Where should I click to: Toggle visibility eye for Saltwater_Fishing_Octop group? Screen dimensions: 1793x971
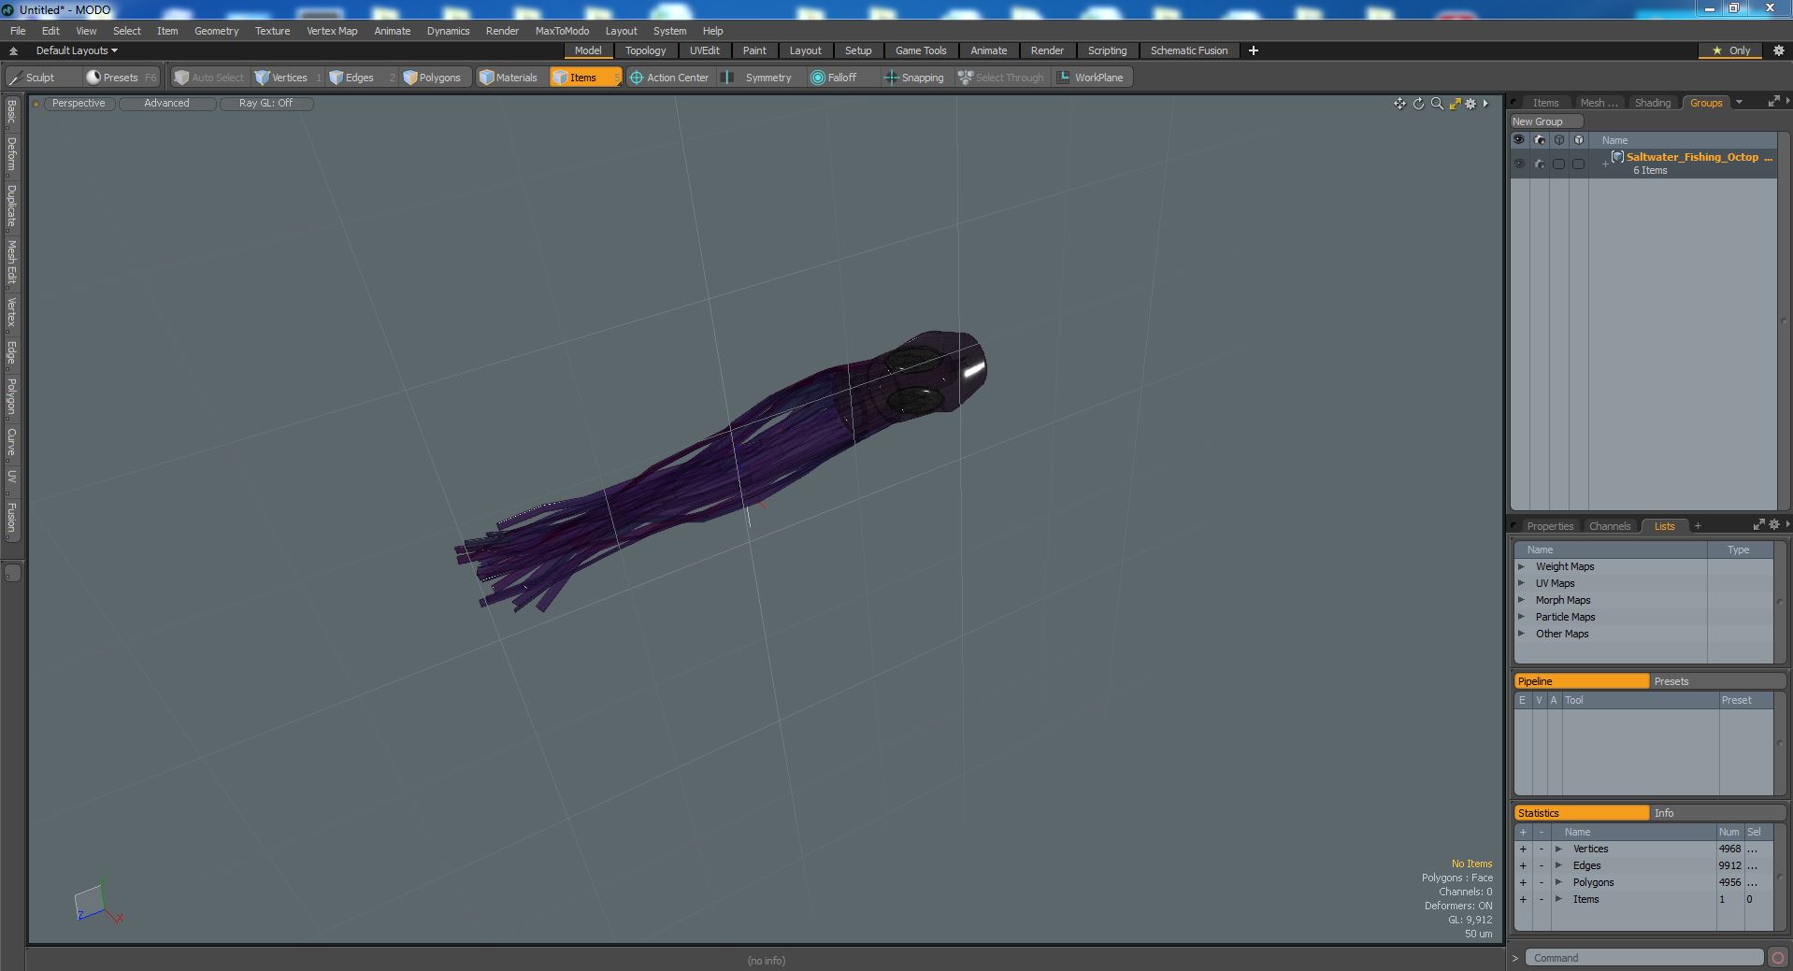(1519, 164)
